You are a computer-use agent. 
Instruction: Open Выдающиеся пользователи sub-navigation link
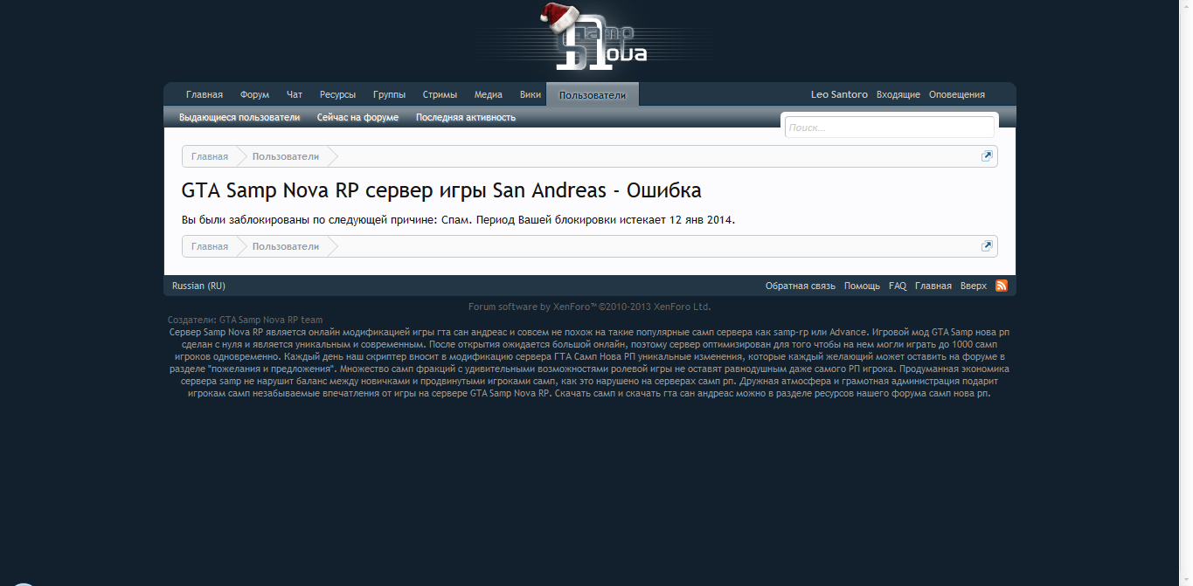pos(239,117)
